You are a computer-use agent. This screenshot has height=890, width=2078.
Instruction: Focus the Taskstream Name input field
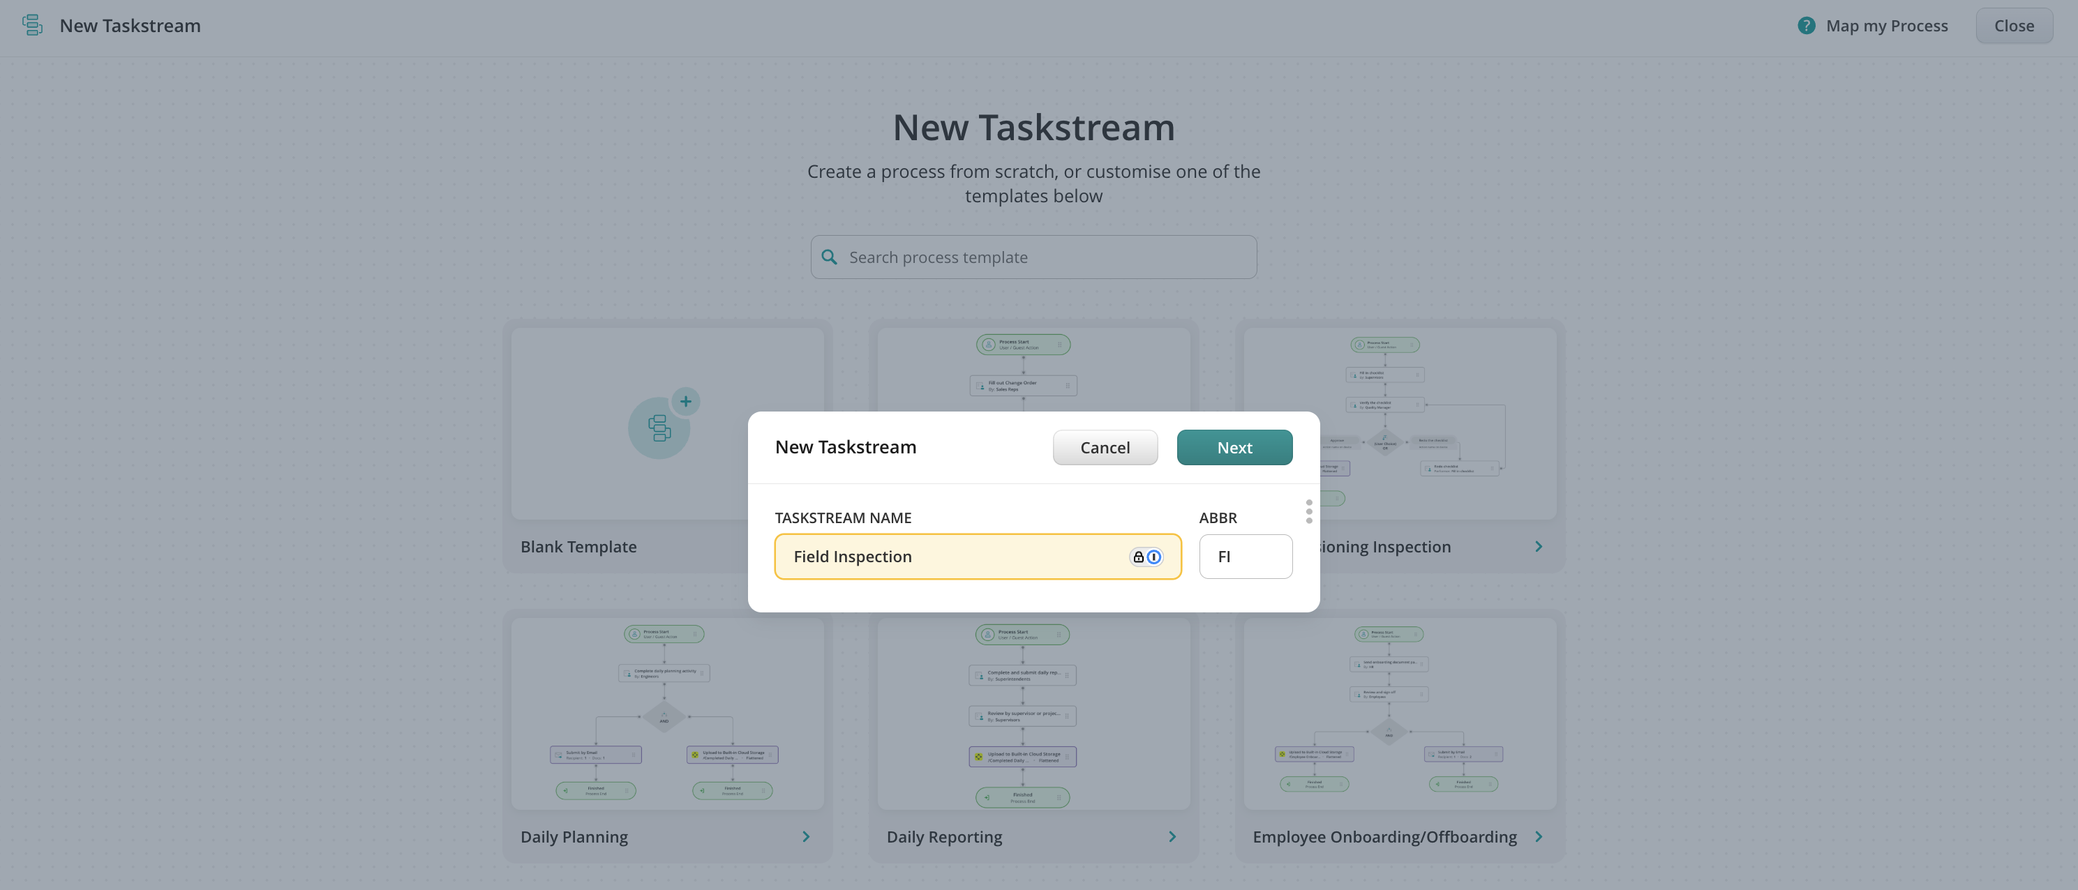[x=952, y=557]
